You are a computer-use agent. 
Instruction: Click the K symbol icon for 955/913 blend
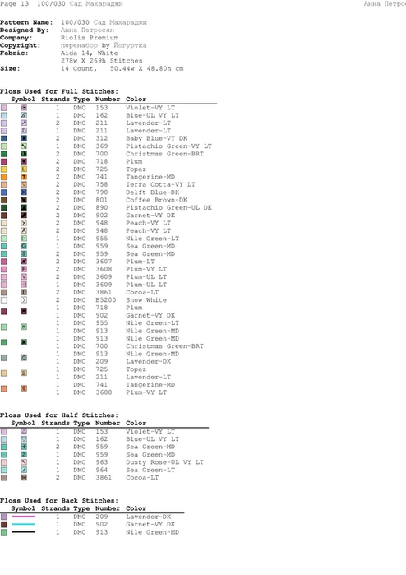[x=24, y=327]
